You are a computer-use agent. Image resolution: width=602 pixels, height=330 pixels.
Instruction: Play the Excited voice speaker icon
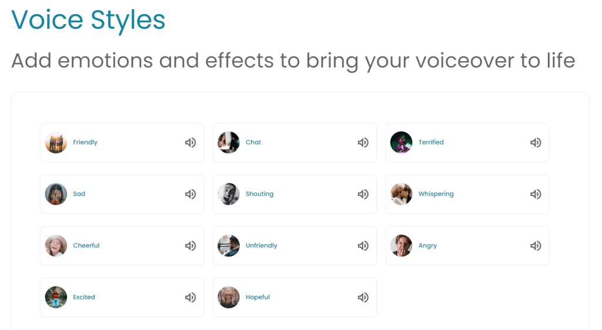coord(190,298)
